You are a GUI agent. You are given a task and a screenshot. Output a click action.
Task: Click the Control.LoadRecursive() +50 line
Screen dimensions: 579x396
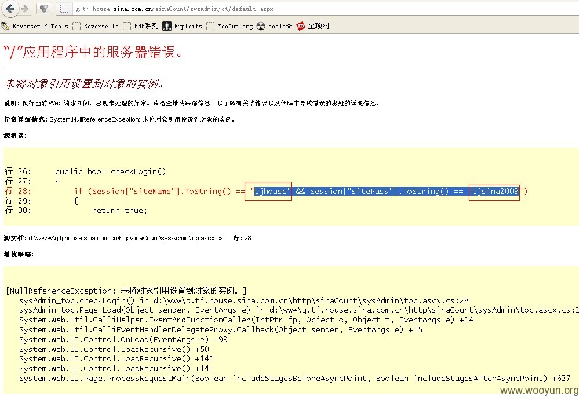pyautogui.click(x=114, y=349)
